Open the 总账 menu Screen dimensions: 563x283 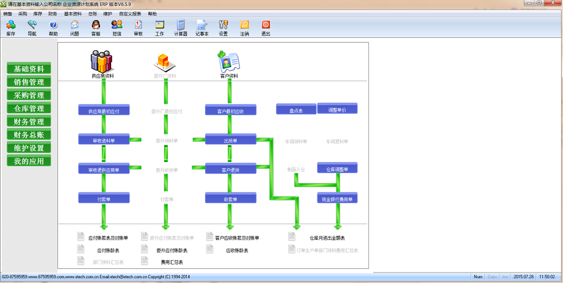(x=92, y=14)
